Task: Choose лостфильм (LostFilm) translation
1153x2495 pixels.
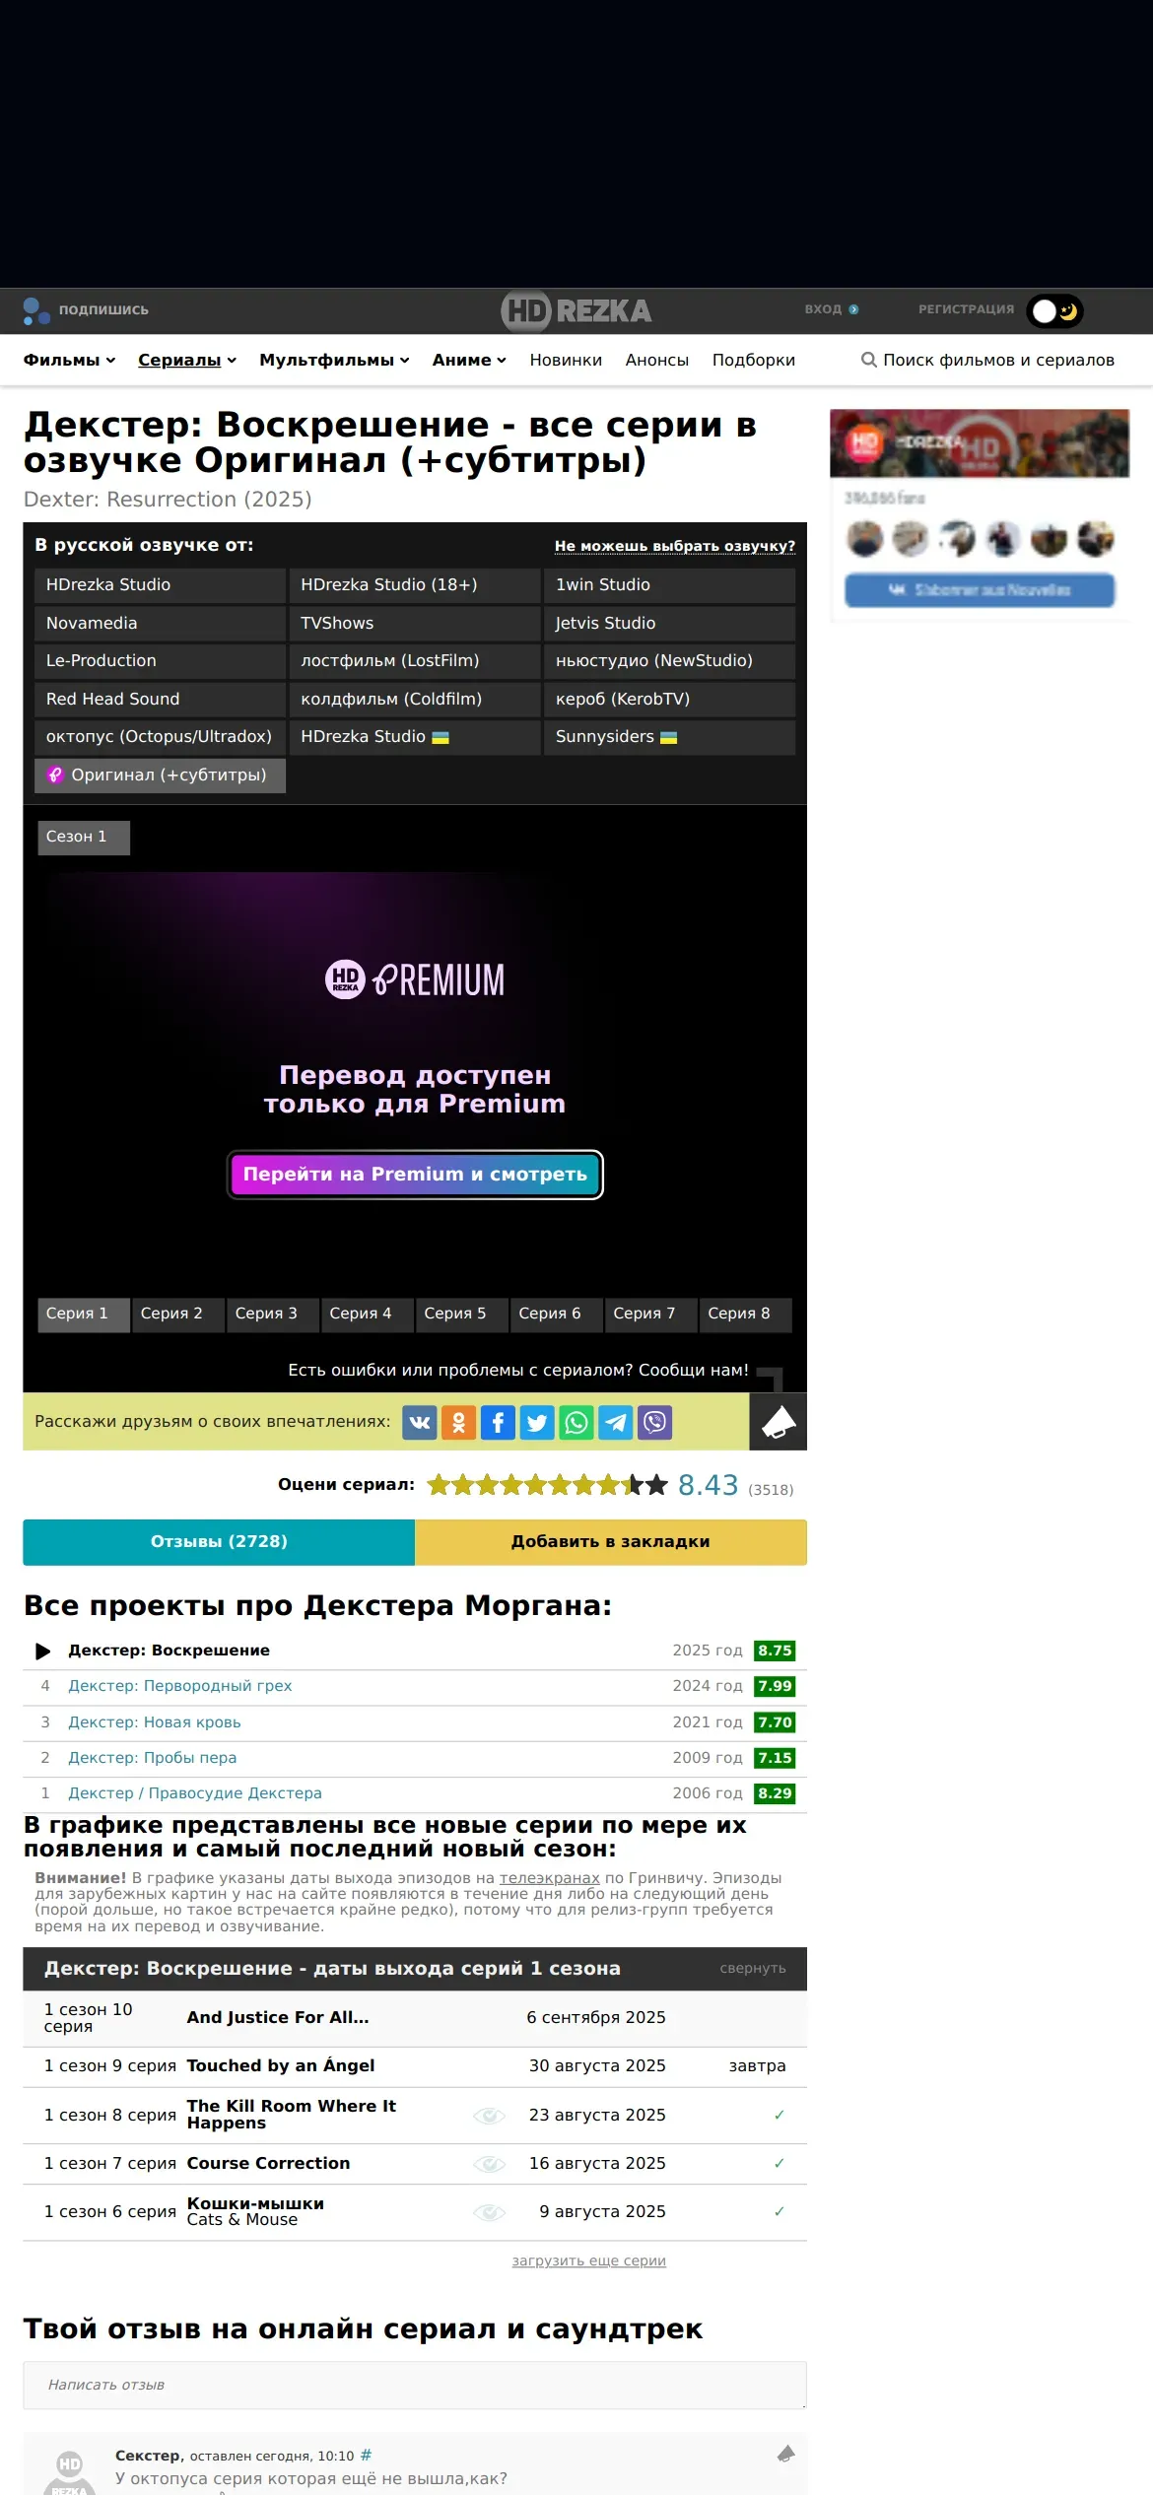Action: pos(415,661)
